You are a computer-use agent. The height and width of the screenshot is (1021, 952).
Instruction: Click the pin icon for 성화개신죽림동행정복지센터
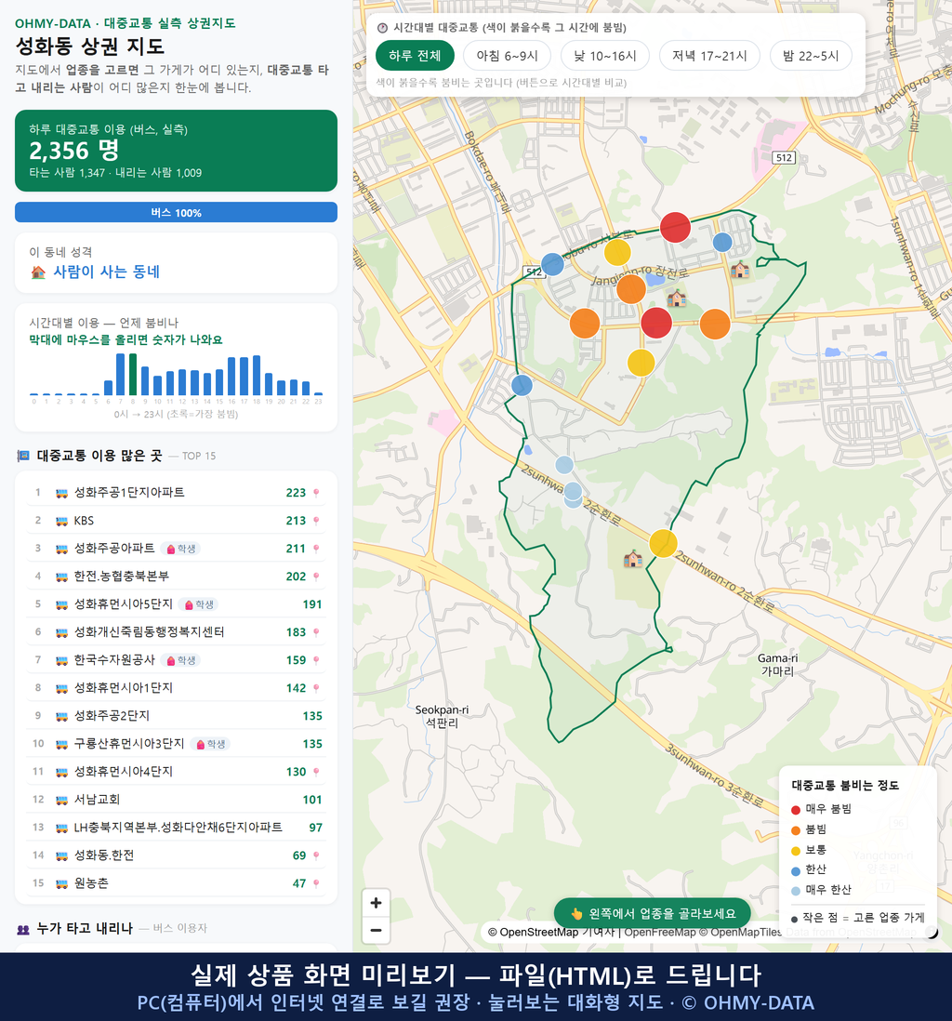pos(316,632)
